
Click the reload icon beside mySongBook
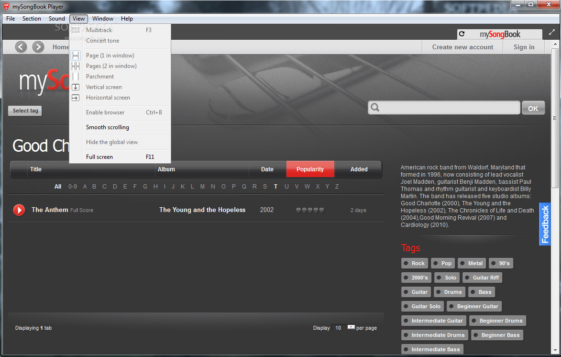pyautogui.click(x=462, y=33)
